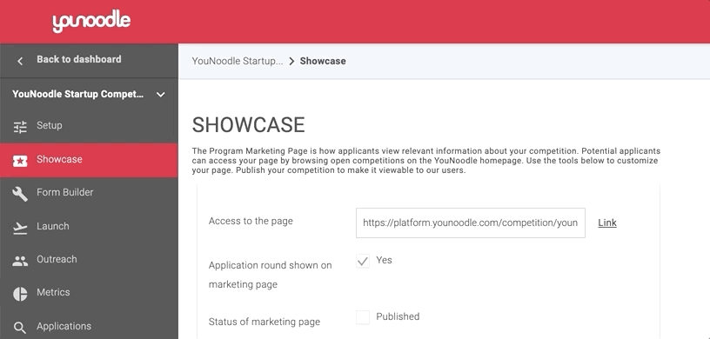Open YouNoodle Startup breadcrumb link
The image size is (710, 339).
tap(238, 61)
